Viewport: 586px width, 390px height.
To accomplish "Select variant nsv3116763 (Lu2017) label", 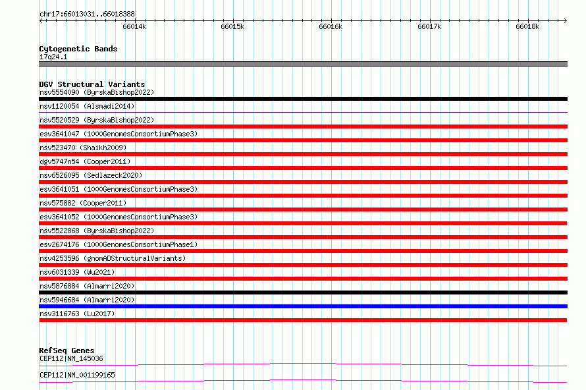I will [77, 314].
